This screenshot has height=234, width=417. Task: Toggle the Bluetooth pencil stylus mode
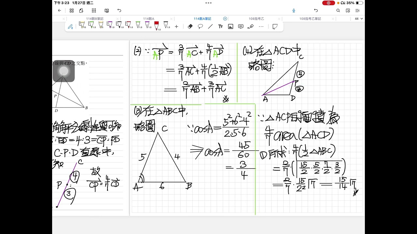tap(70, 27)
